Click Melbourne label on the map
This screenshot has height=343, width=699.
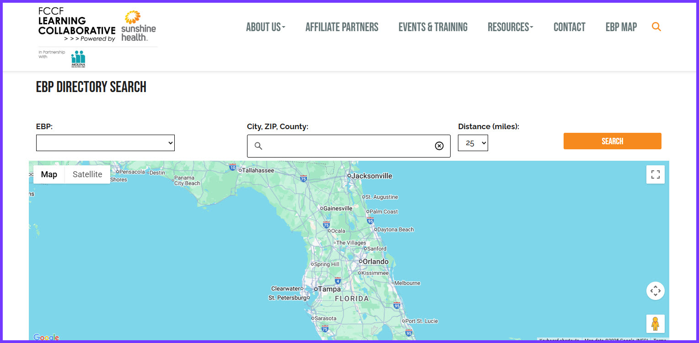(x=407, y=283)
